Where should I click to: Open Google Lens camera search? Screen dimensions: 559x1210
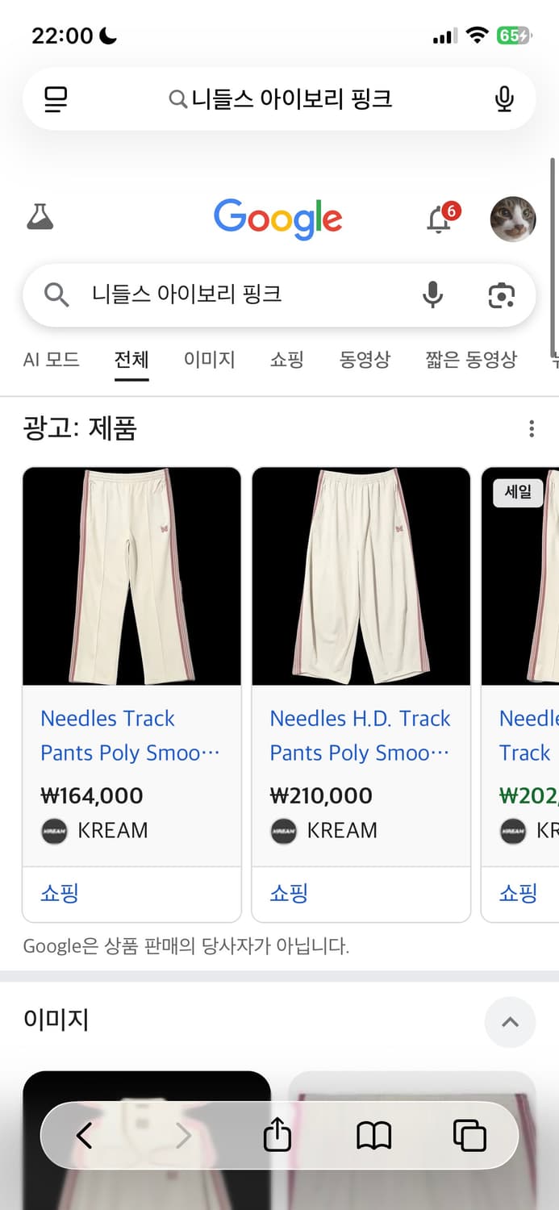pyautogui.click(x=501, y=294)
